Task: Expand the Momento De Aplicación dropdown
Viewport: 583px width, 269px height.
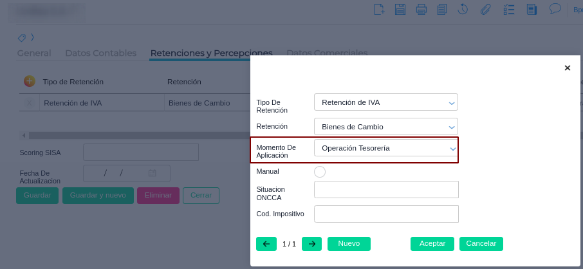Action: click(x=386, y=148)
